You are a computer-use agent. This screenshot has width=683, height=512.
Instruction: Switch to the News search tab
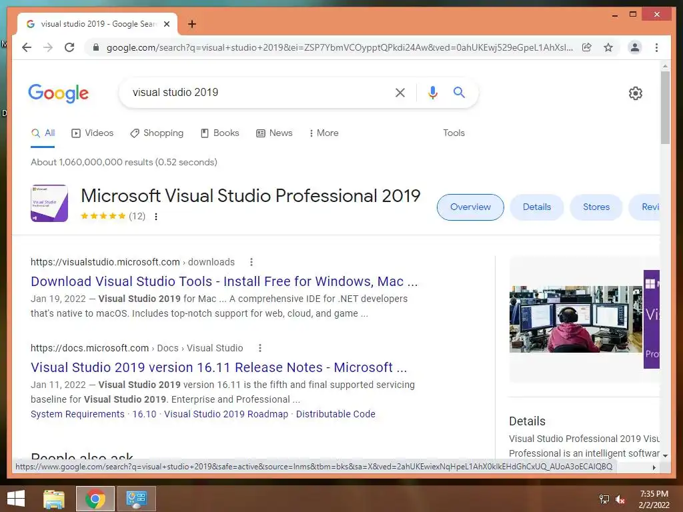click(x=274, y=133)
